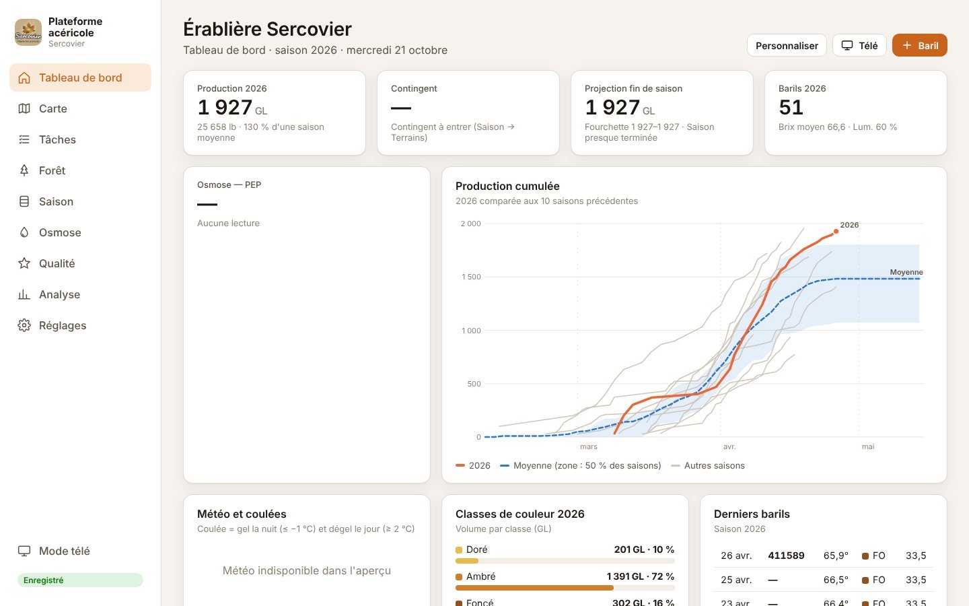Click the droplet icon beside Osmose
969x606 pixels.
point(24,232)
